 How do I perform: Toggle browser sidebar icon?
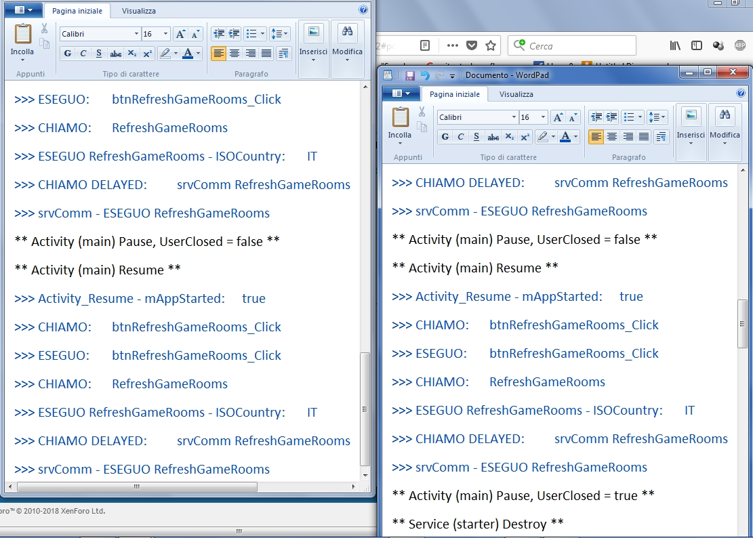point(696,45)
